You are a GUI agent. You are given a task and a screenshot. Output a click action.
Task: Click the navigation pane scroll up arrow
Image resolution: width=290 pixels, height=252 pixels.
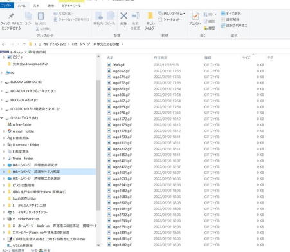[98, 57]
